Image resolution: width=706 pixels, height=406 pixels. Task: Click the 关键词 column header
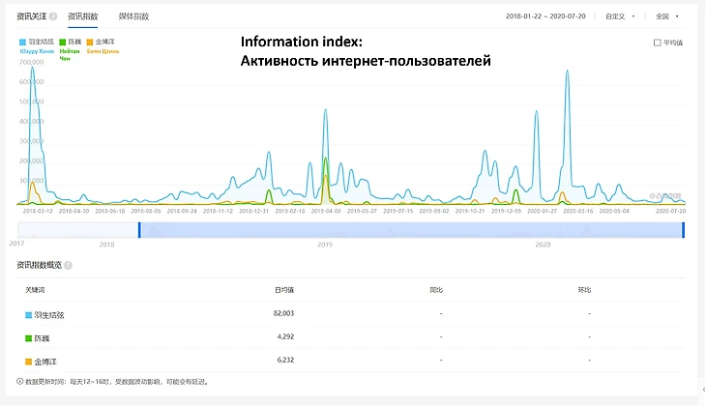tap(35, 290)
